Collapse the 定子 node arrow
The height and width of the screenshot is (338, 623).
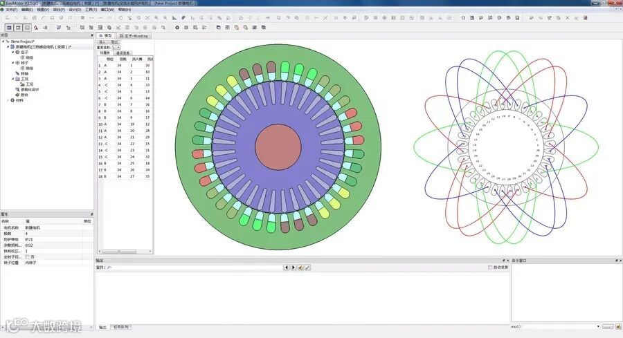click(x=12, y=52)
